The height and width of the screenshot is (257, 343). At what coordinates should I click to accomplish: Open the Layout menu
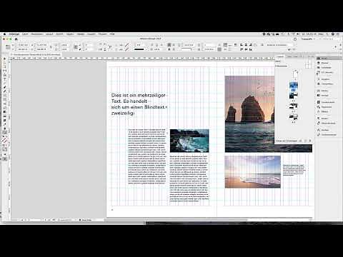49,34
